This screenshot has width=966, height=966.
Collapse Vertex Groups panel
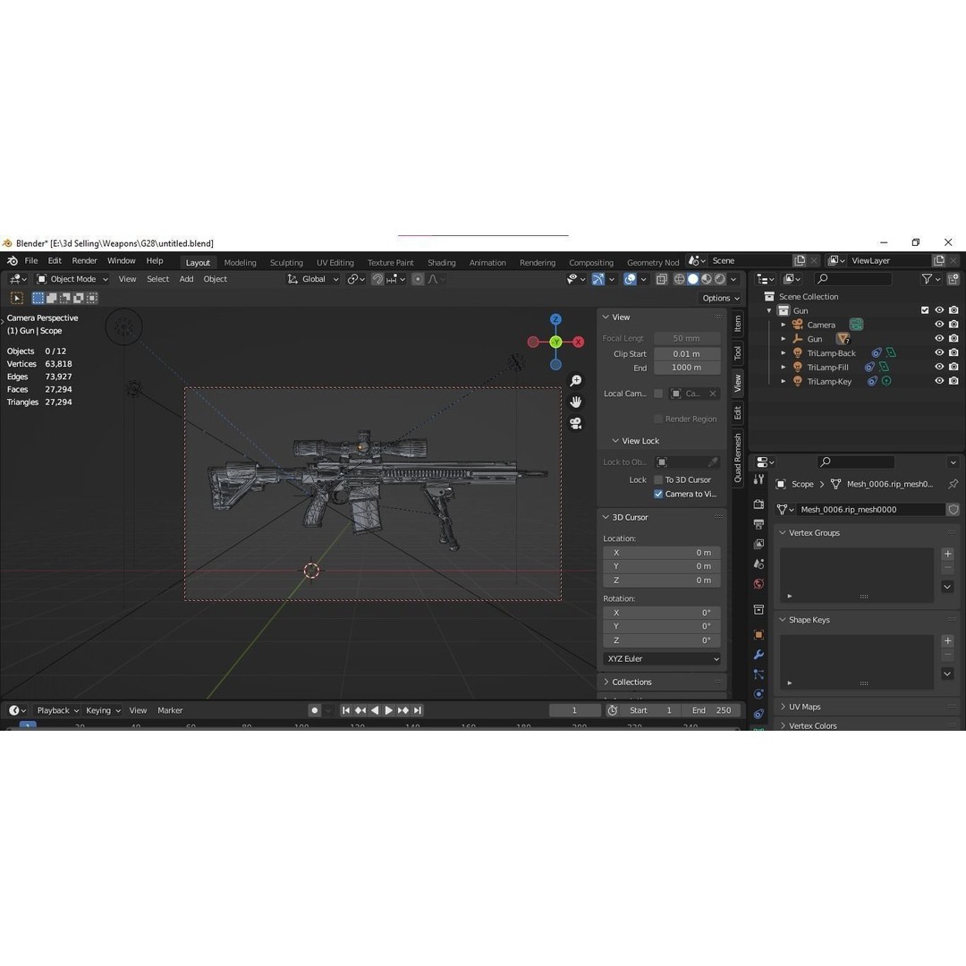tap(814, 533)
